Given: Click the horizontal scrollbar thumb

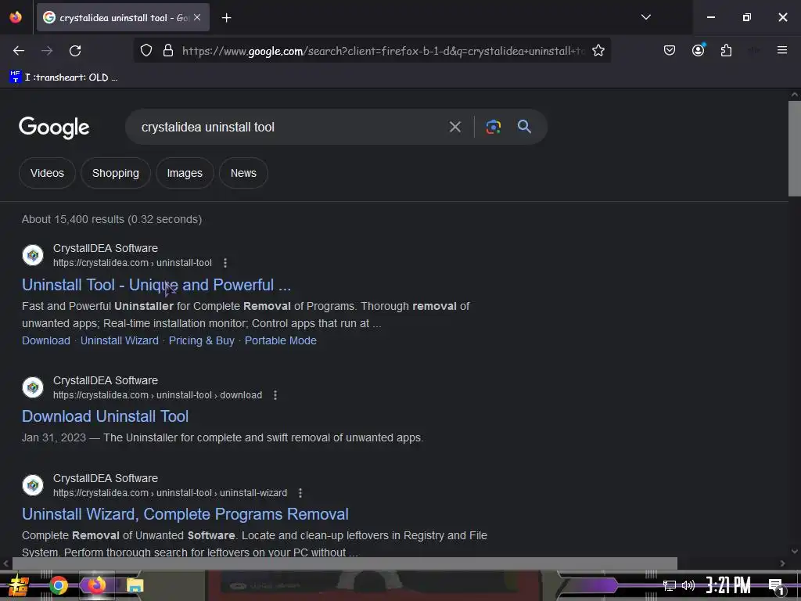Looking at the screenshot, I should tap(345, 563).
